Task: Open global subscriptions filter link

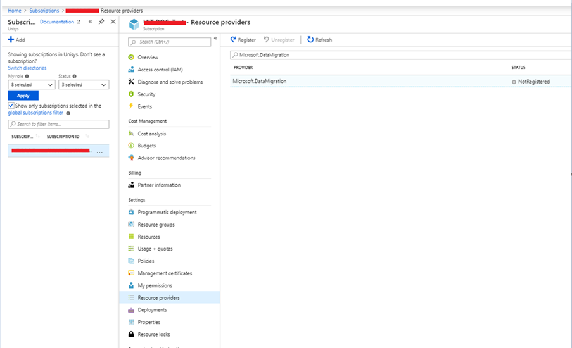Action: [x=35, y=113]
